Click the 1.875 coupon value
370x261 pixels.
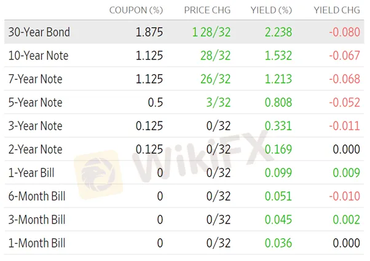(149, 32)
